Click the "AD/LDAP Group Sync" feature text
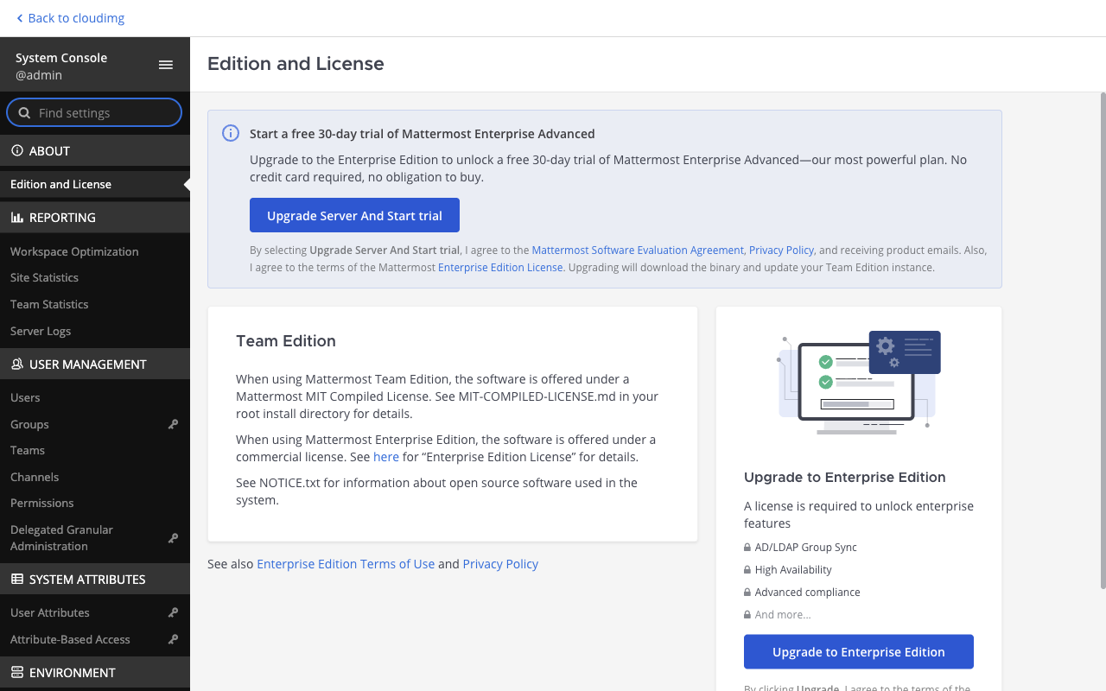Viewport: 1106px width, 691px height. [806, 548]
